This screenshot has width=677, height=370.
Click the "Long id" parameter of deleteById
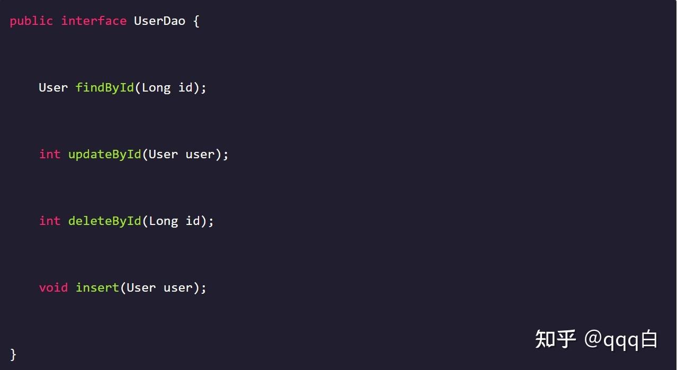coord(174,221)
